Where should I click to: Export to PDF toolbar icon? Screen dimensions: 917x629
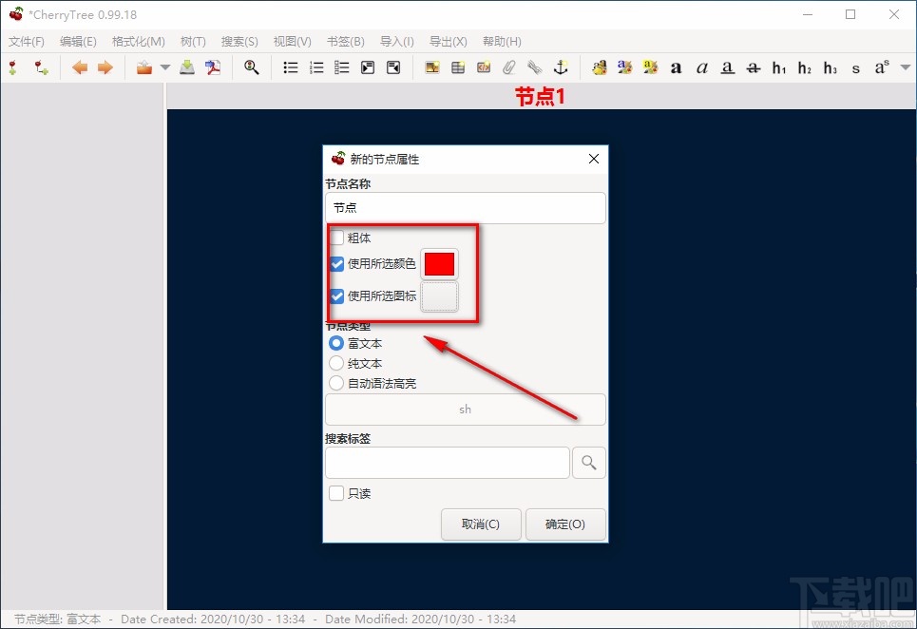213,67
